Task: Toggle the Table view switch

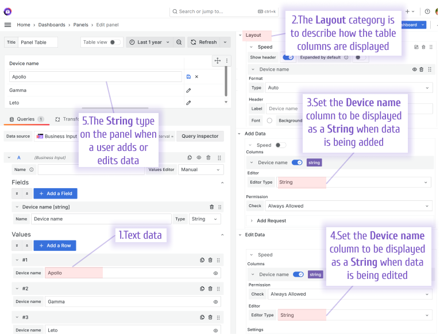Action: 115,42
